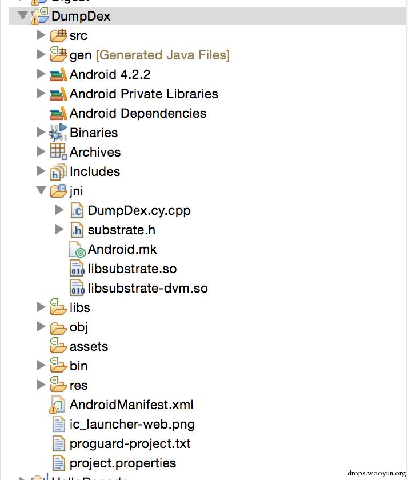Select the project.properties file
This screenshot has width=408, height=480.
click(x=122, y=463)
